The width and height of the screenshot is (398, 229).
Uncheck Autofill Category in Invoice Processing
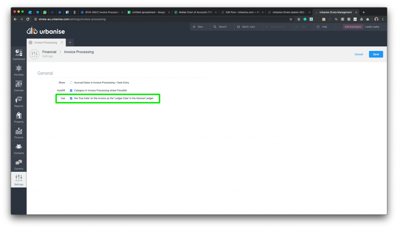71,91
